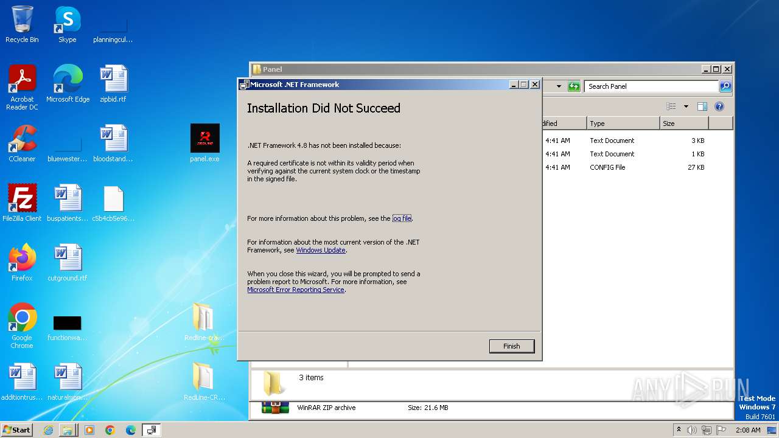Show hidden system tray icons
Viewport: 779px width, 438px height.
(x=679, y=430)
